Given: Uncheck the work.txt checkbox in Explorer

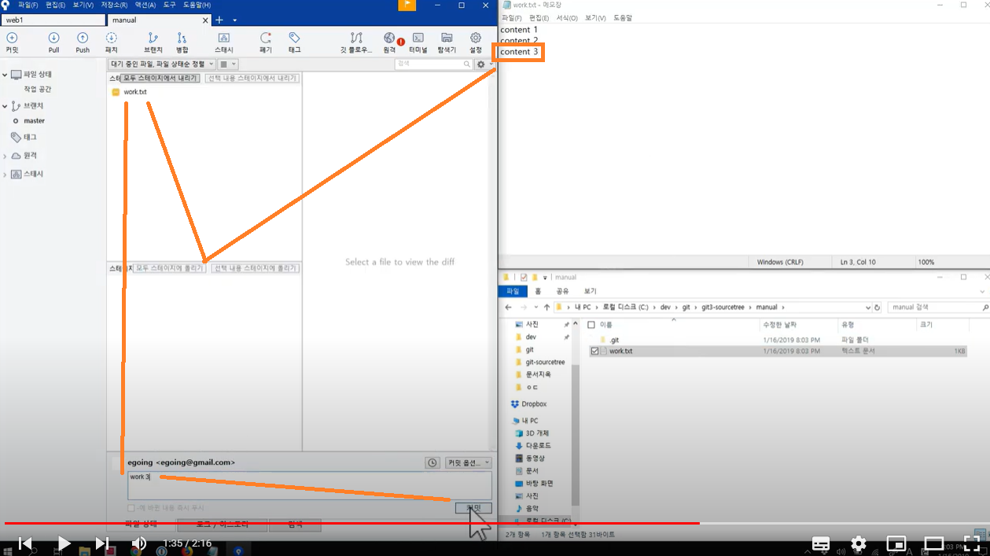Looking at the screenshot, I should 594,352.
